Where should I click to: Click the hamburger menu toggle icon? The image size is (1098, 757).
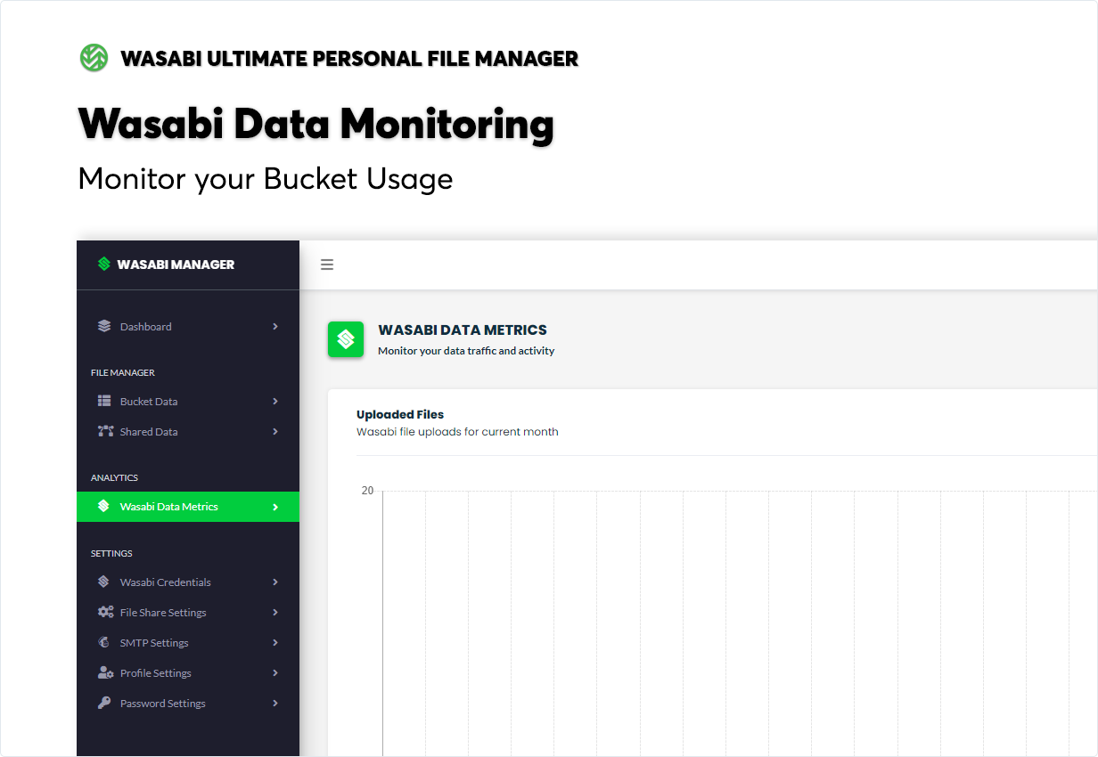(327, 265)
